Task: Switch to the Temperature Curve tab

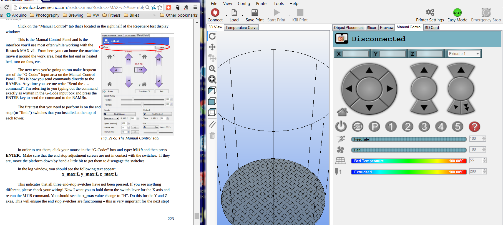Action: tap(242, 27)
